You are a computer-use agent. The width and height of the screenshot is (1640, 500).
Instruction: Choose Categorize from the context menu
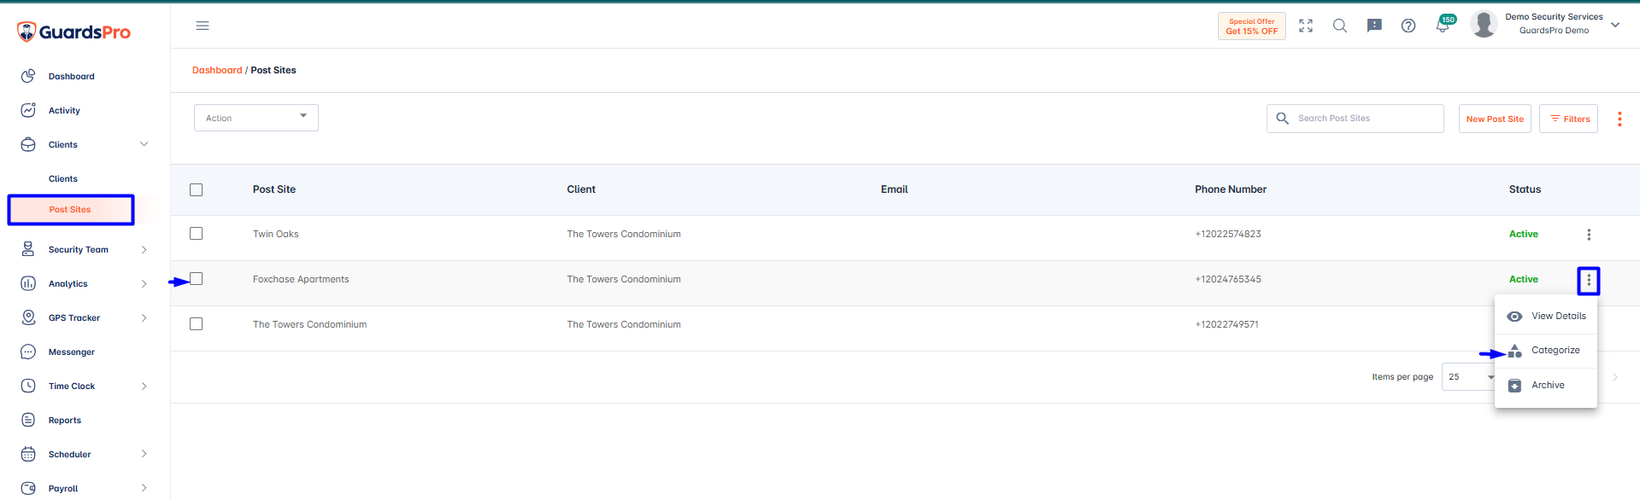(x=1545, y=351)
